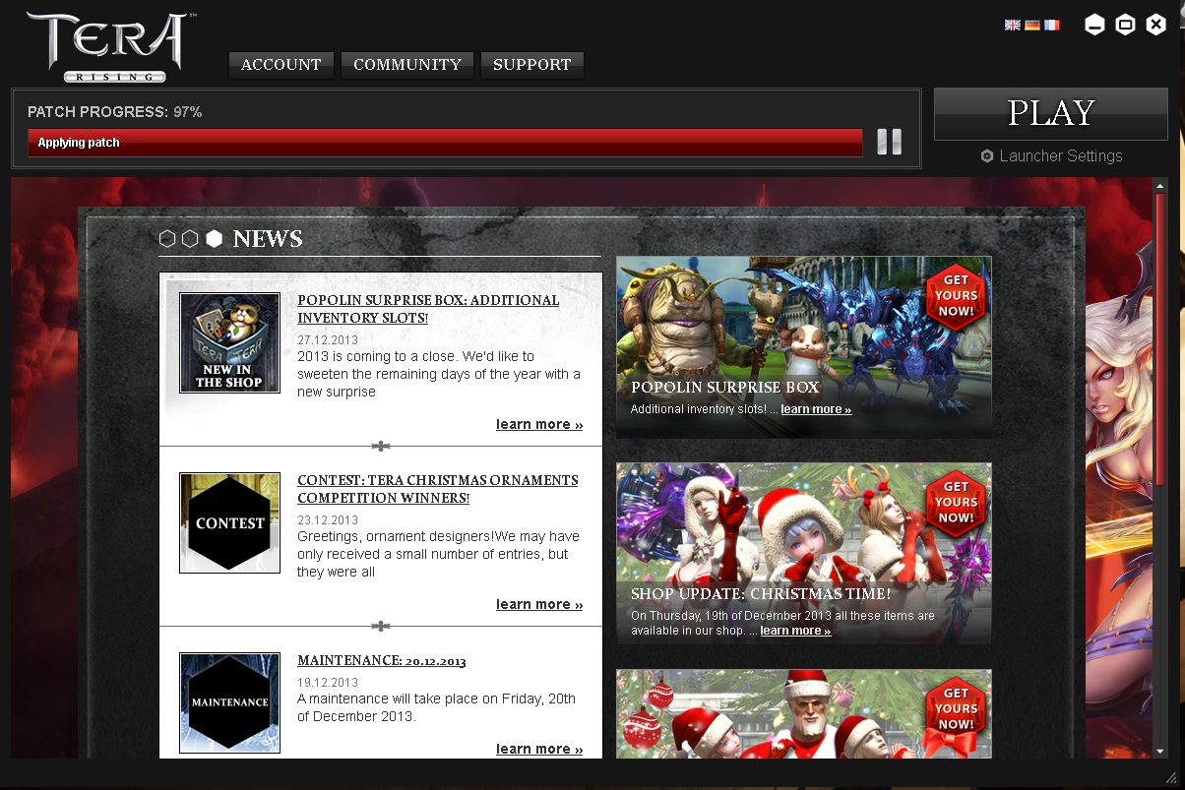Open Popolin Surprise Box inventory slots headline
1185x790 pixels.
tap(428, 309)
